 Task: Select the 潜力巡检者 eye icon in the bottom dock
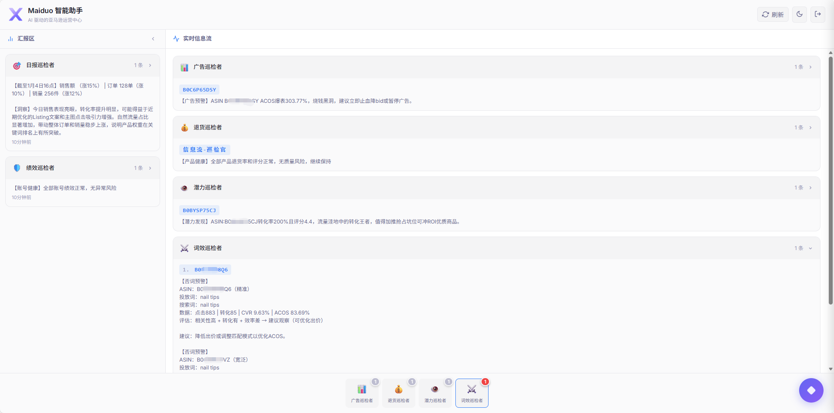point(435,389)
